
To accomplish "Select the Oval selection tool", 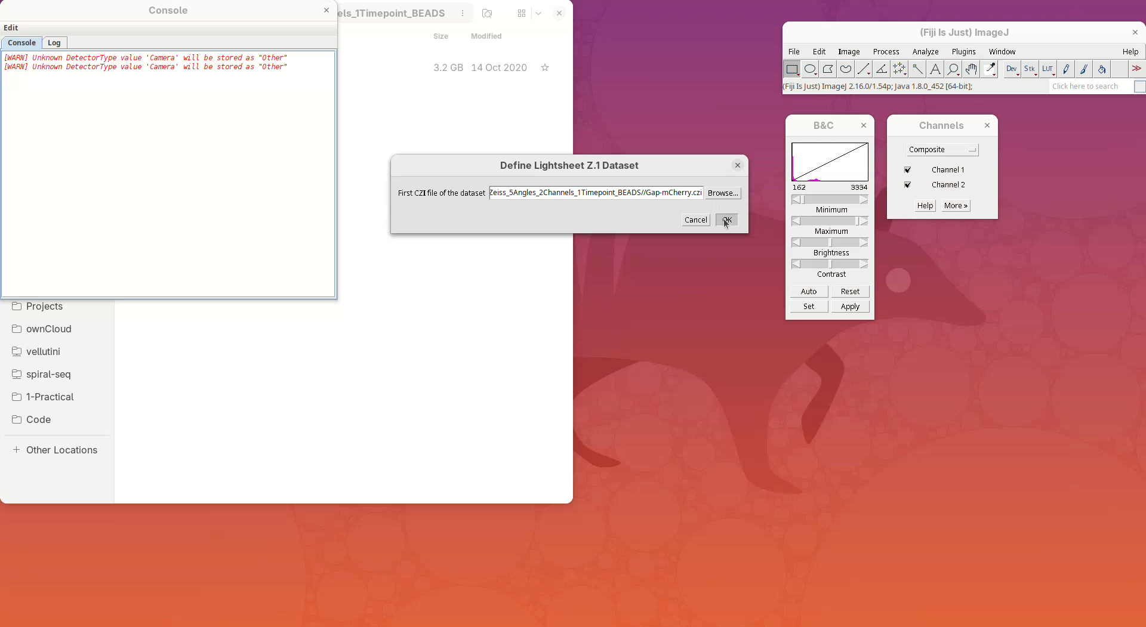I will click(x=810, y=69).
